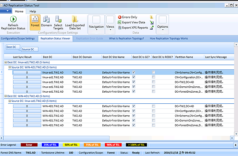238x156 pixels.
Task: Open the Configuration/Scope Settings tab
Action: pyautogui.click(x=17, y=38)
